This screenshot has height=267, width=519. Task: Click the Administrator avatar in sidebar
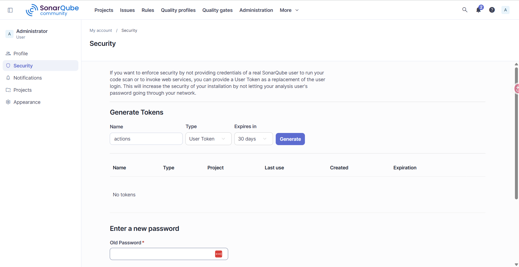(x=9, y=34)
